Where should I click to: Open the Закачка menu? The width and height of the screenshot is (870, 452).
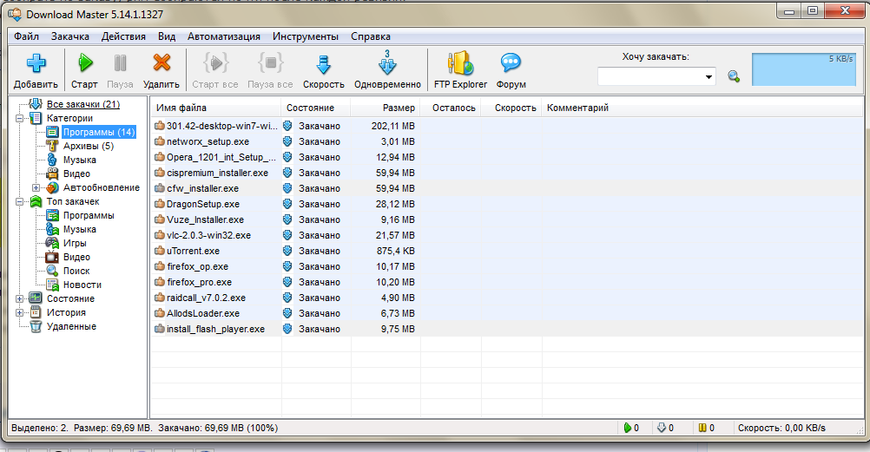pyautogui.click(x=70, y=36)
